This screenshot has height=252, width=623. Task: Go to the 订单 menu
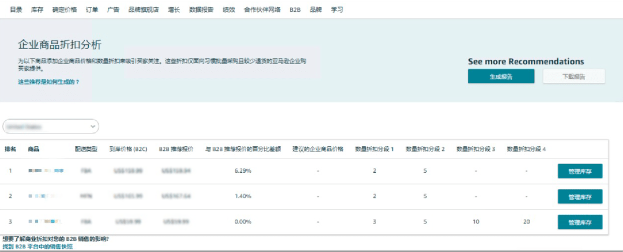[x=92, y=10]
